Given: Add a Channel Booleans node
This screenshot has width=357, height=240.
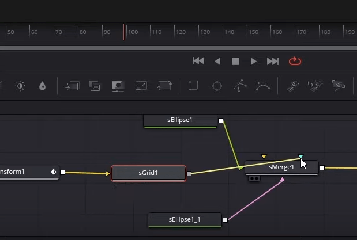Looking at the screenshot, I should 95,86.
